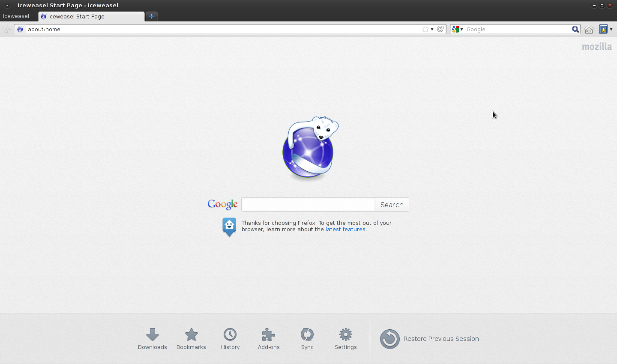Open the window menu arrow in title bar
The height and width of the screenshot is (364, 617).
click(7, 5)
